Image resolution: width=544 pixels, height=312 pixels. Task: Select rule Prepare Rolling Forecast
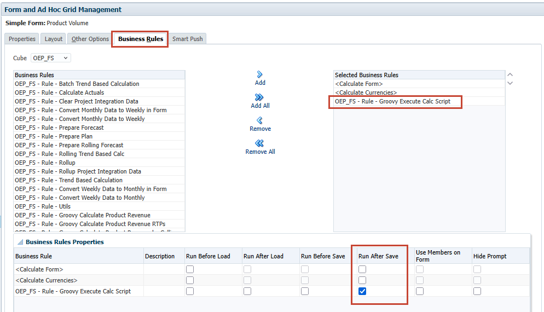coord(99,145)
